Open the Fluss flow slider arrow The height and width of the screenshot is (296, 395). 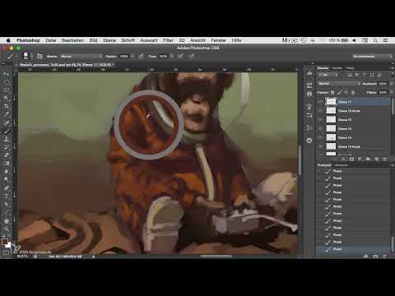tap(172, 56)
